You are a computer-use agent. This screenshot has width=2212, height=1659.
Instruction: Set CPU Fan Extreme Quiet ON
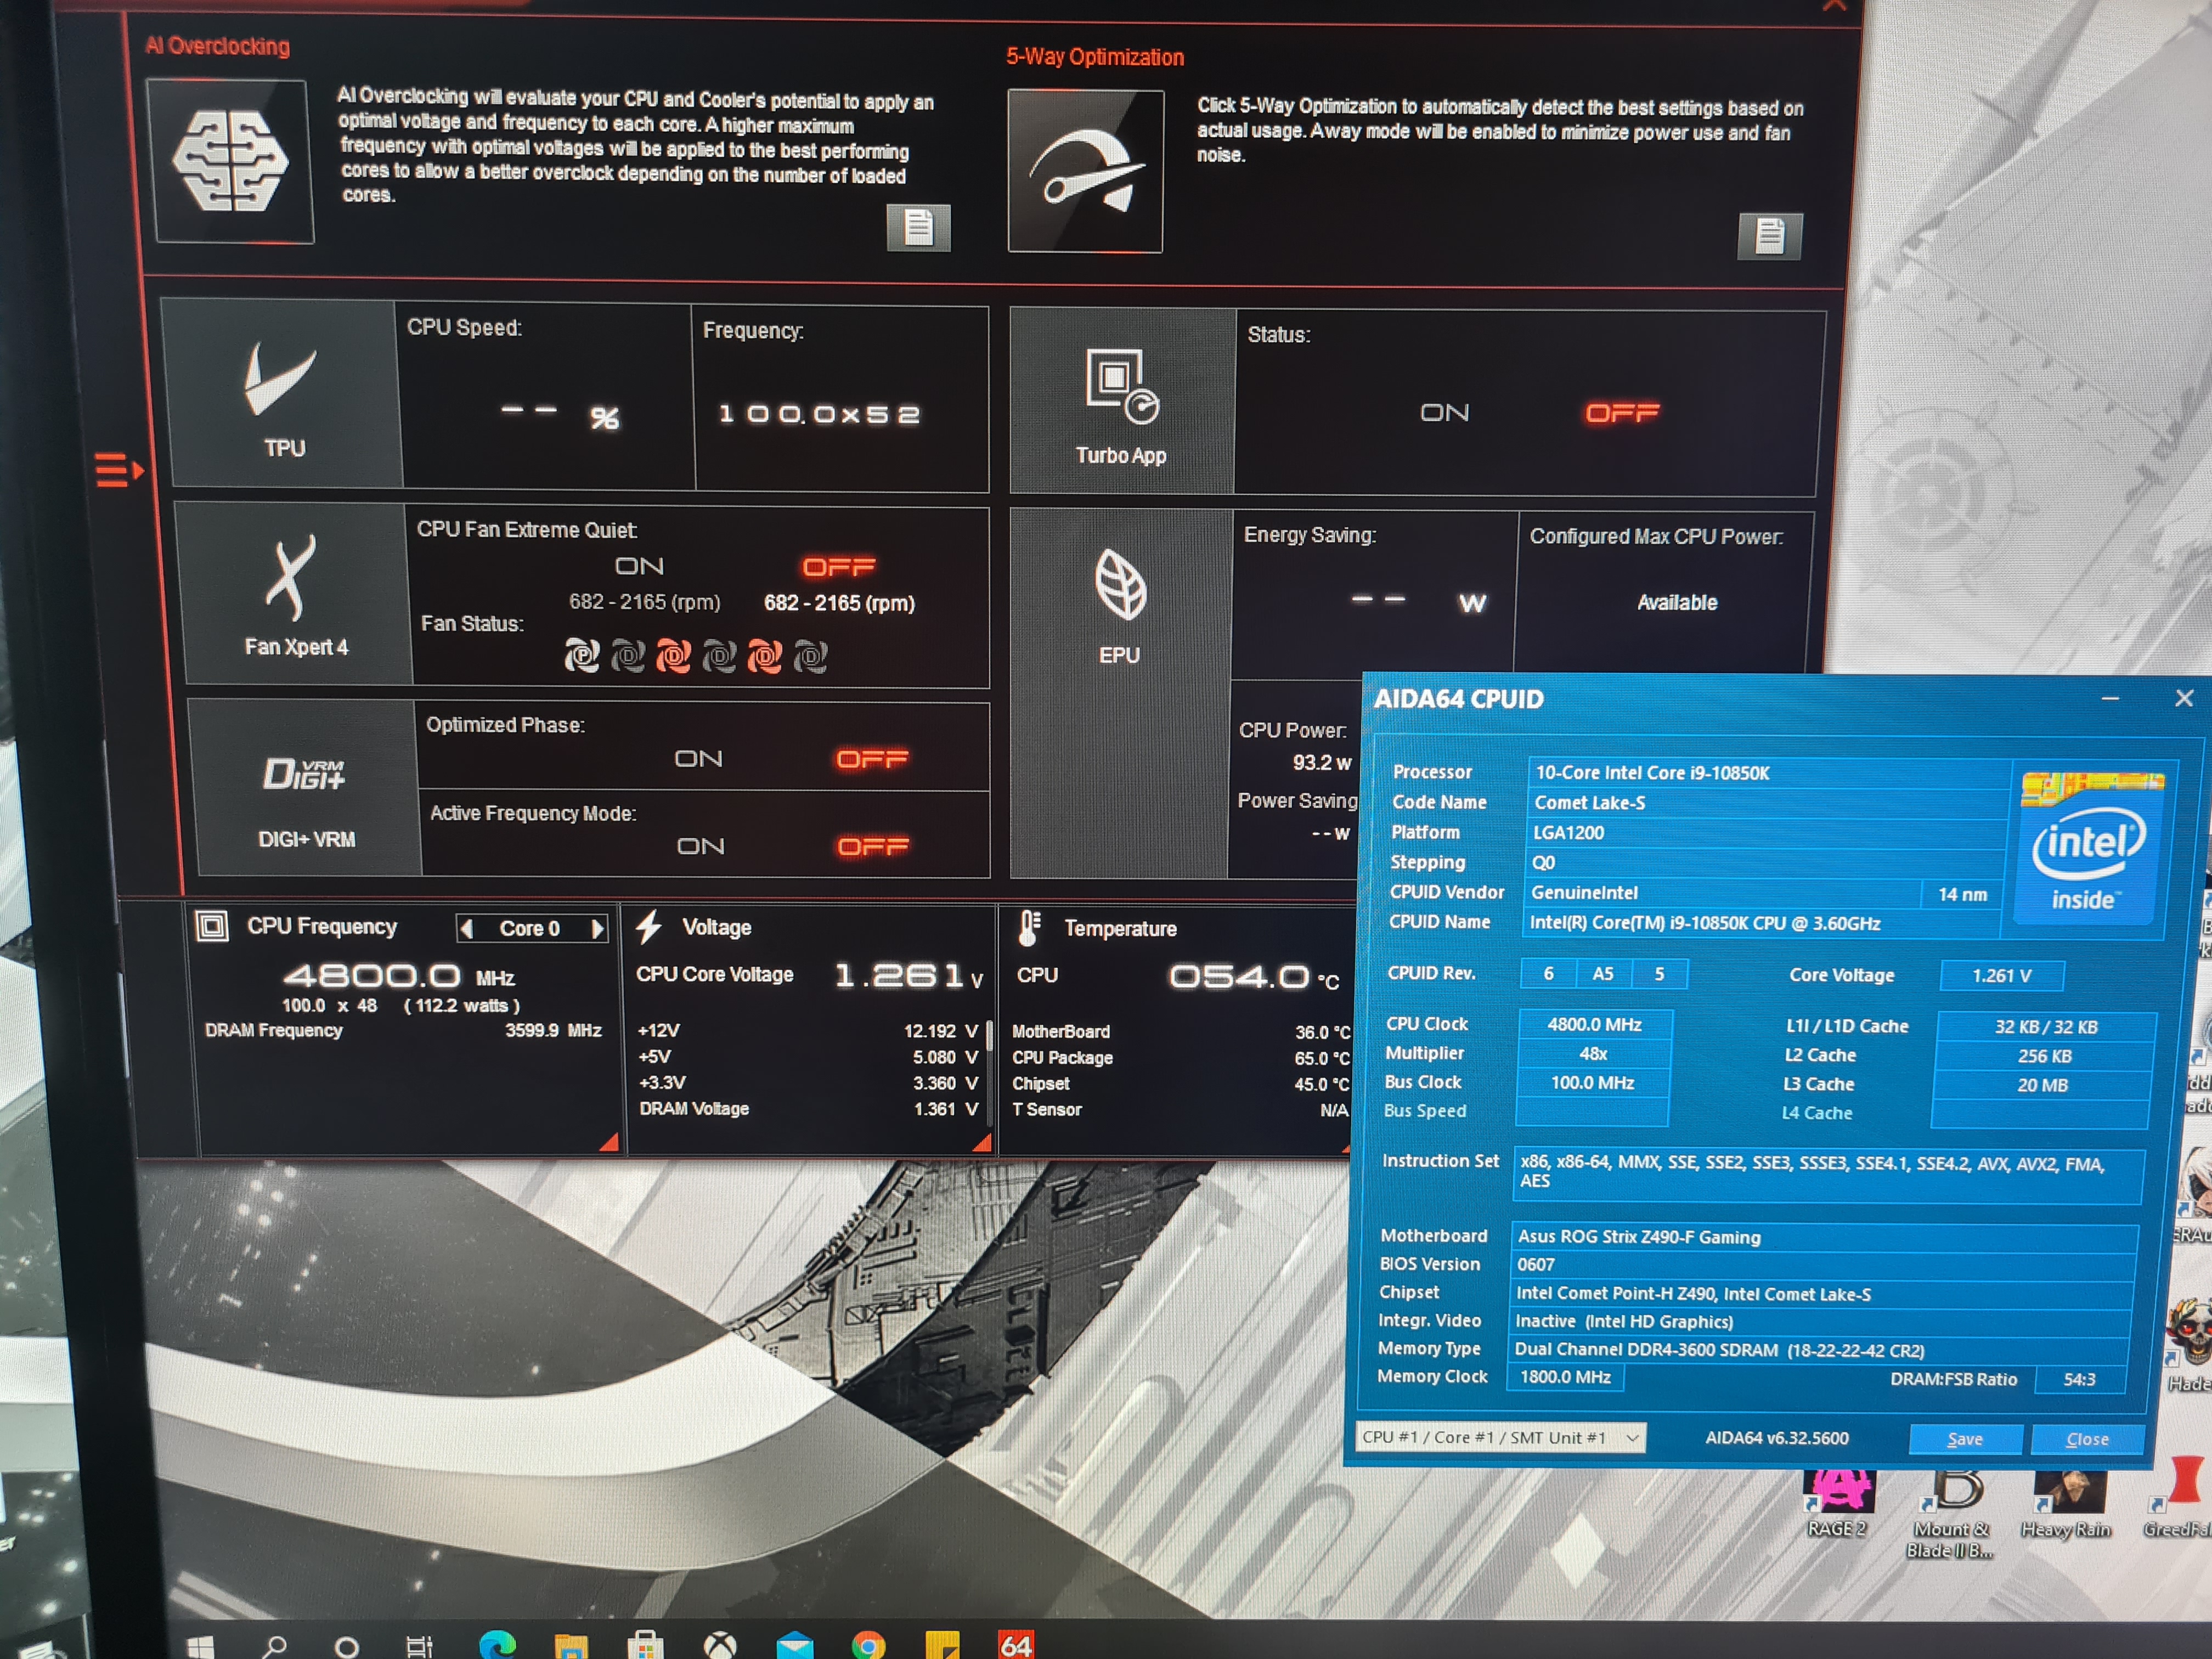[x=639, y=566]
